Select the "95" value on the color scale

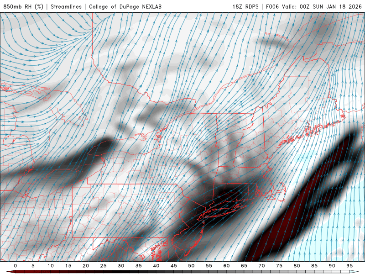pyautogui.click(x=349, y=266)
